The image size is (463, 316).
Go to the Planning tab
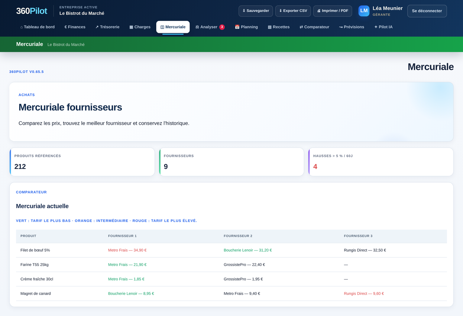coord(246,27)
